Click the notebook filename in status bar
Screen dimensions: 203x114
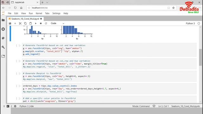186,106
